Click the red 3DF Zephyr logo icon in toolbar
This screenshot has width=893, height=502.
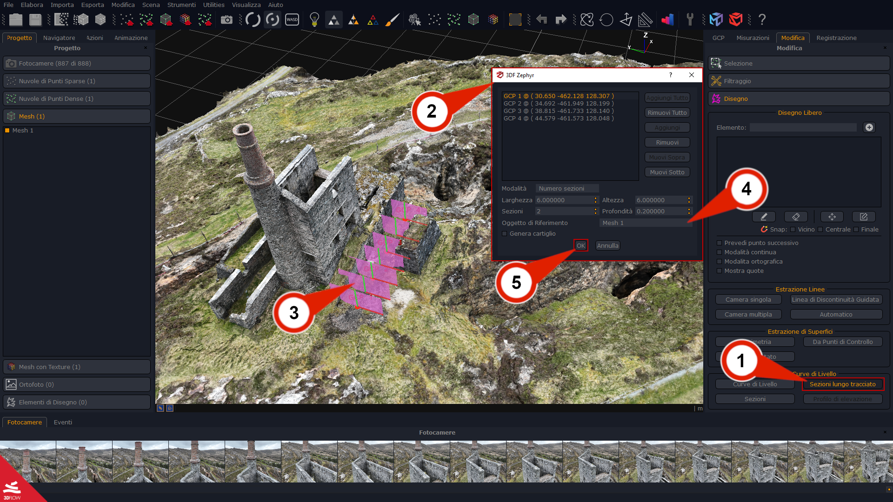(735, 20)
